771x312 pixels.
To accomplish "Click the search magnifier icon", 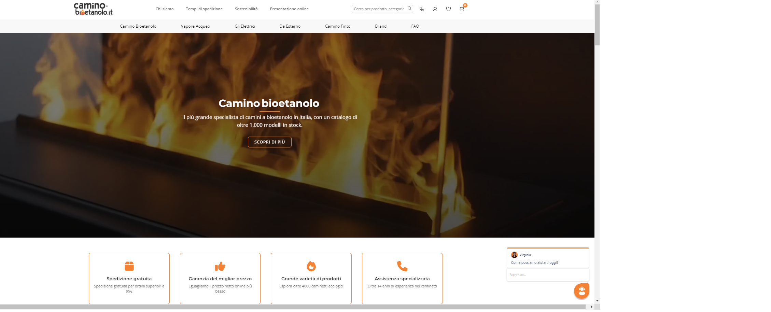I will (x=409, y=9).
